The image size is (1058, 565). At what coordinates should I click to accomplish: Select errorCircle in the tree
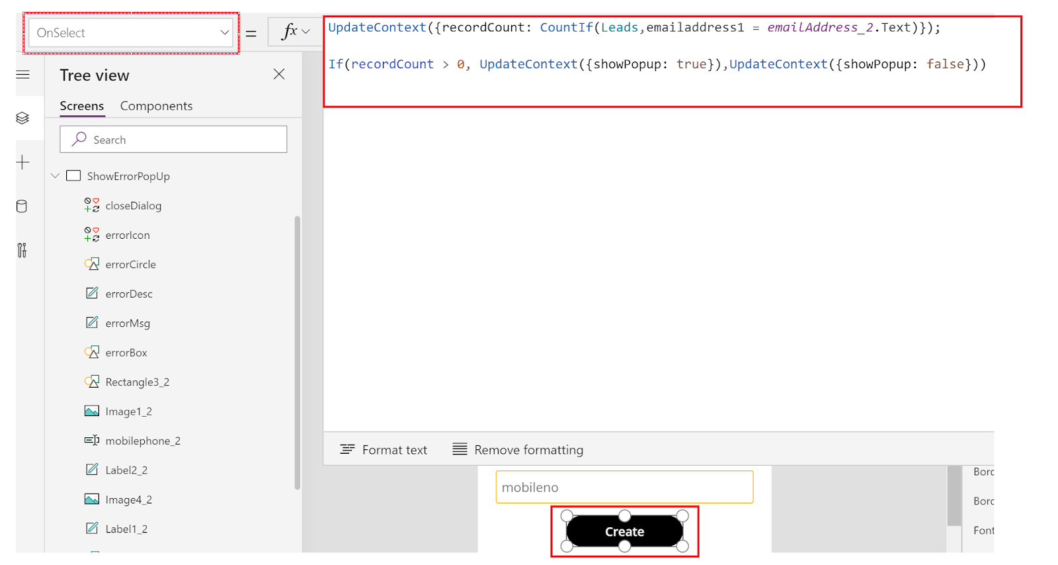click(130, 265)
